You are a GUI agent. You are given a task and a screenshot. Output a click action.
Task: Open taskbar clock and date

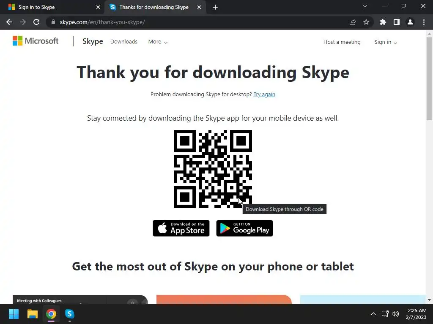pyautogui.click(x=416, y=314)
